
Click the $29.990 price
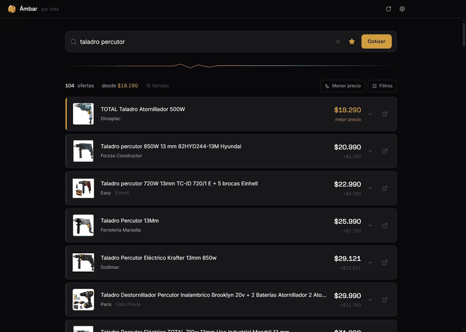tap(348, 296)
